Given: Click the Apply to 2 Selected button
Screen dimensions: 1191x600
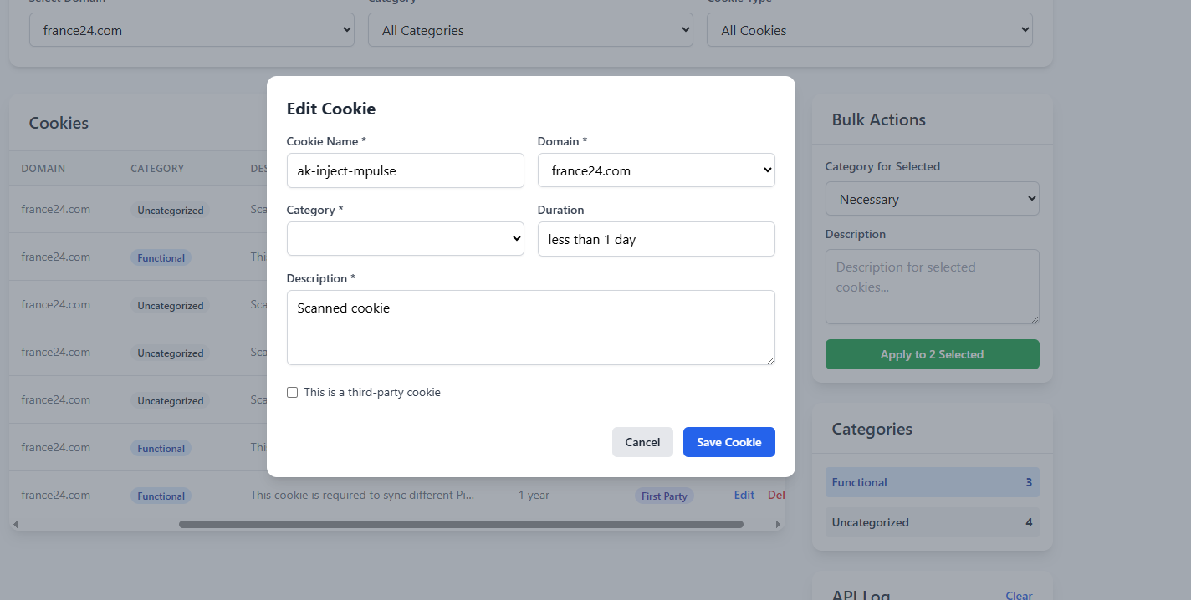Looking at the screenshot, I should coord(932,353).
